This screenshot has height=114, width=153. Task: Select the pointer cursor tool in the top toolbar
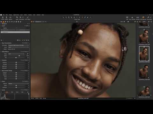point(63,17)
